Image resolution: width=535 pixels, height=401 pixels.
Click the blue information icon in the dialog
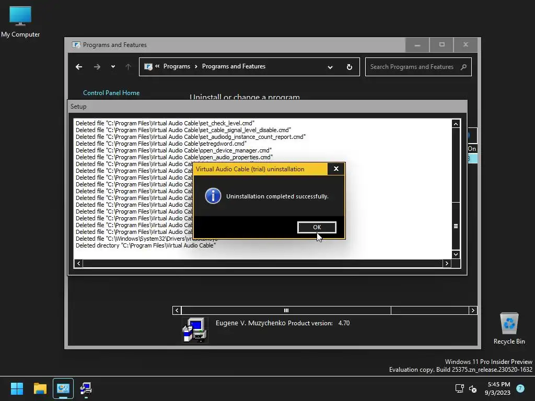[x=213, y=196]
